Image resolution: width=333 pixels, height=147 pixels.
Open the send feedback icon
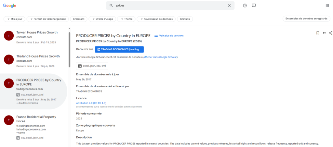tap(254, 6)
